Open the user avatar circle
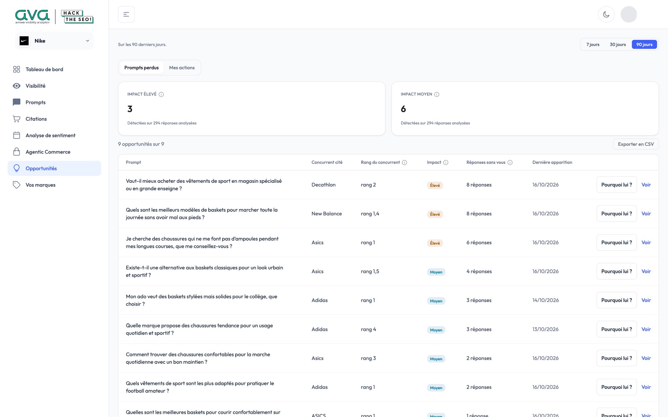 629,14
